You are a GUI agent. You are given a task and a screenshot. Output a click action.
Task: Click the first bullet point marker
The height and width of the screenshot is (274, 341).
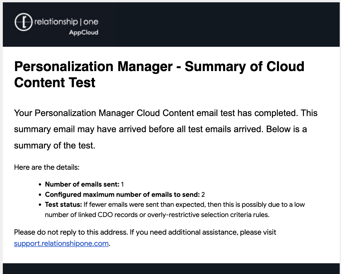click(x=40, y=185)
